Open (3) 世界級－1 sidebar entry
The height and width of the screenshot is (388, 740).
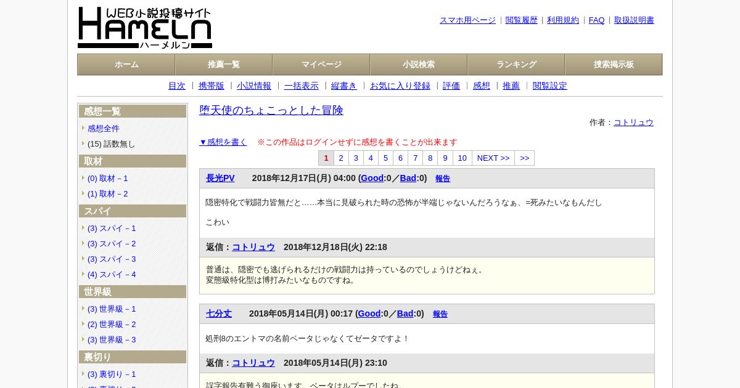click(112, 309)
